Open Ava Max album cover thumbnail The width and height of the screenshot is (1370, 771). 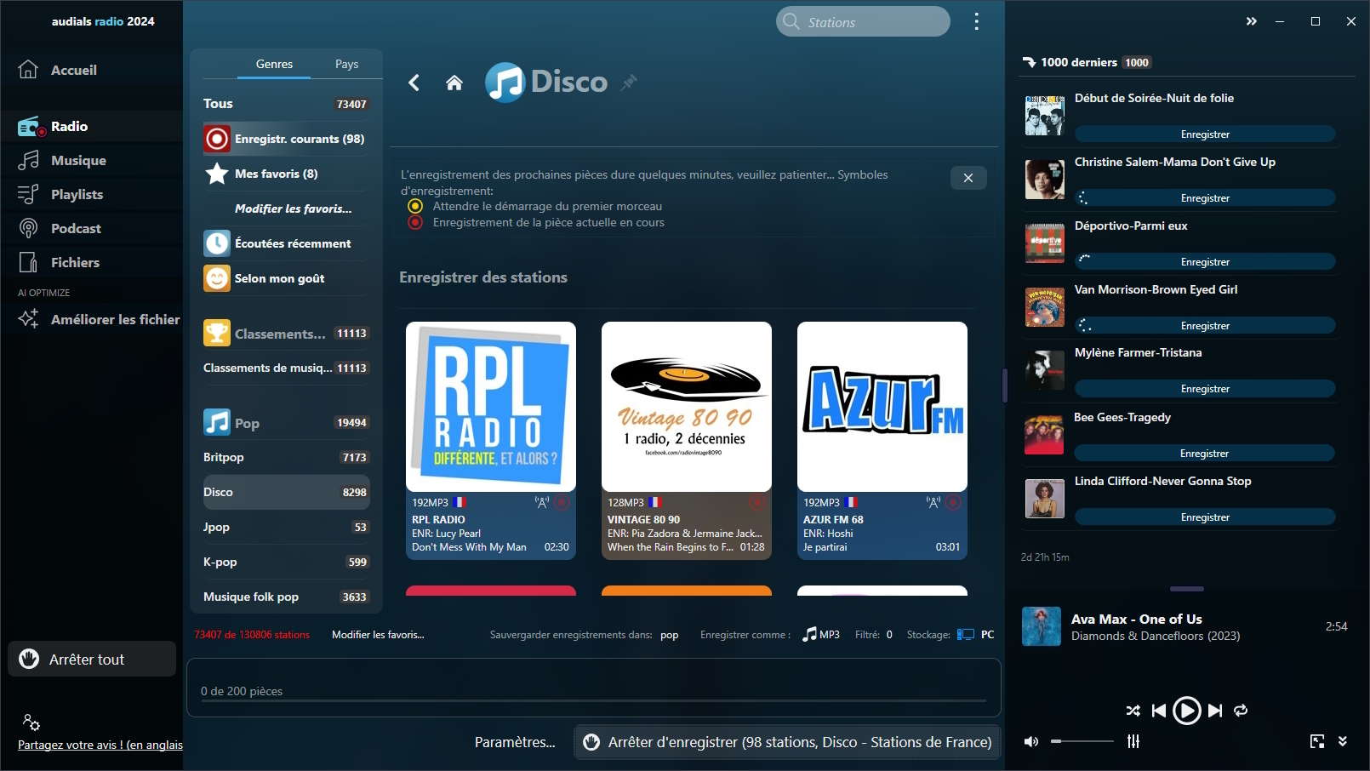(1042, 626)
